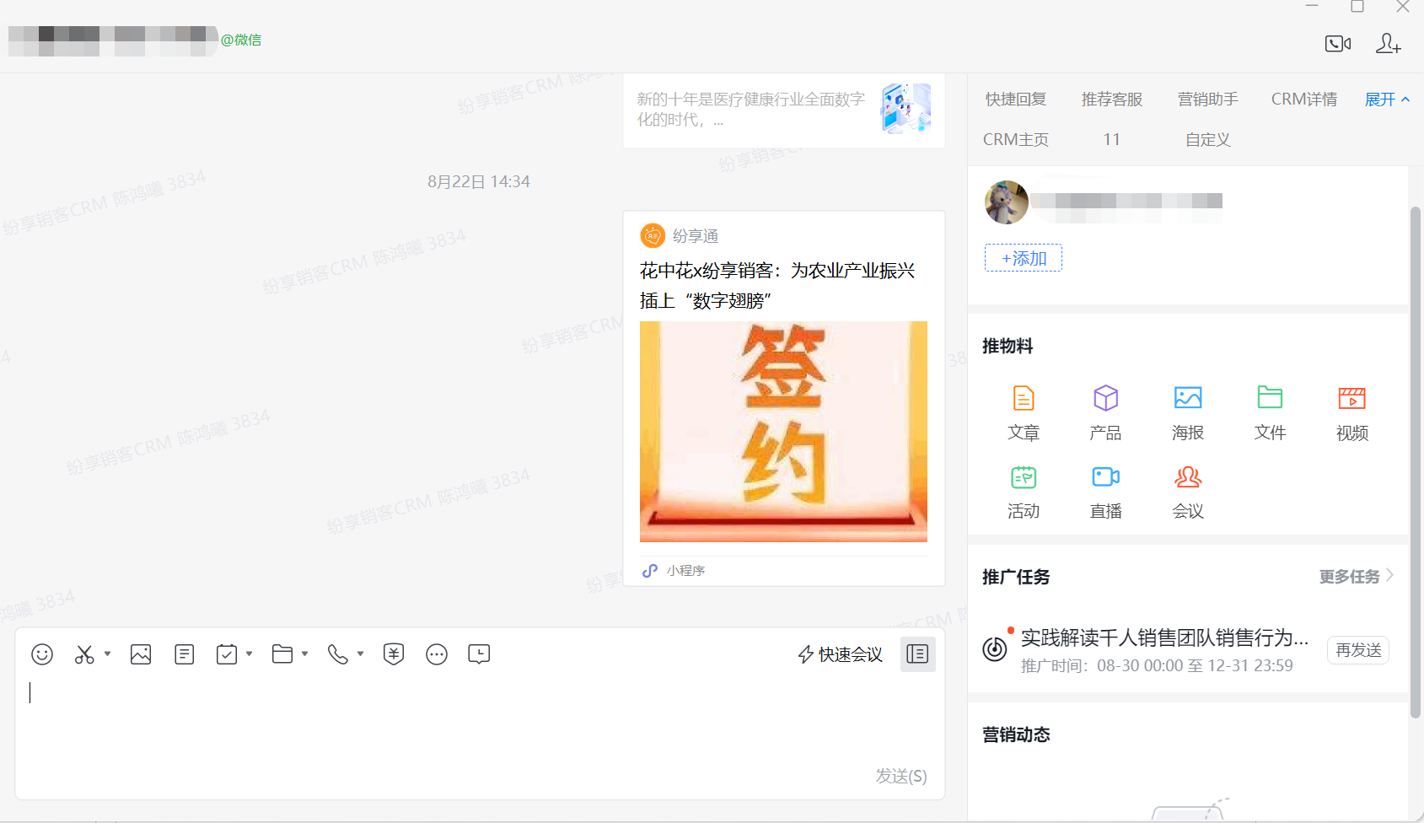
Task: Open the more messages bubble icon
Action: [x=437, y=654]
